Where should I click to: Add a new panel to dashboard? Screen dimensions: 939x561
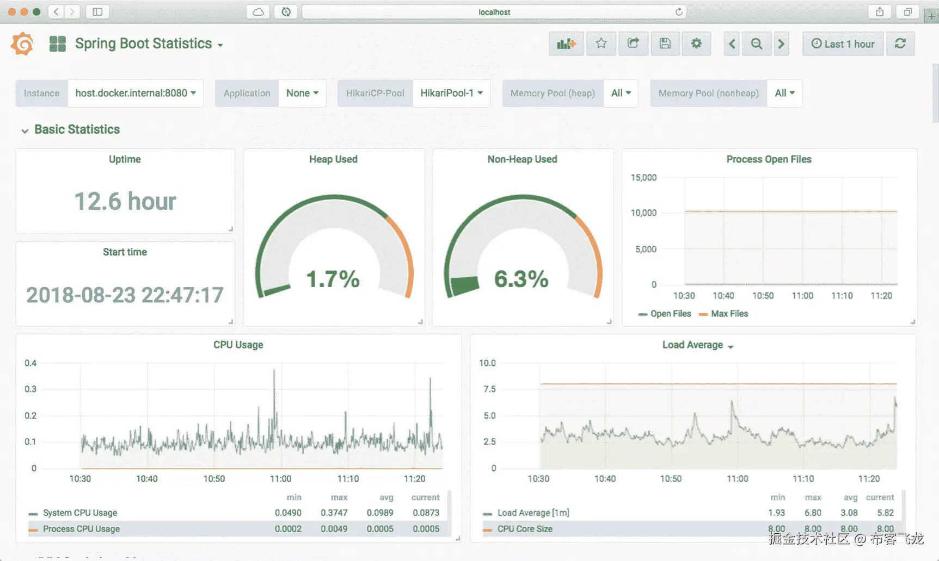tap(566, 43)
